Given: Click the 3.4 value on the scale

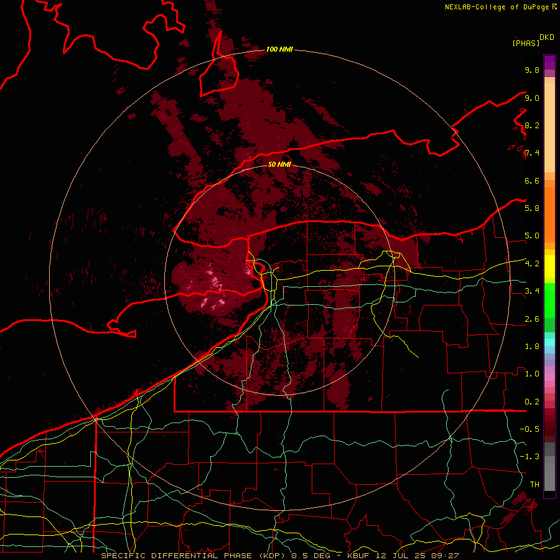Looking at the screenshot, I should click(532, 291).
